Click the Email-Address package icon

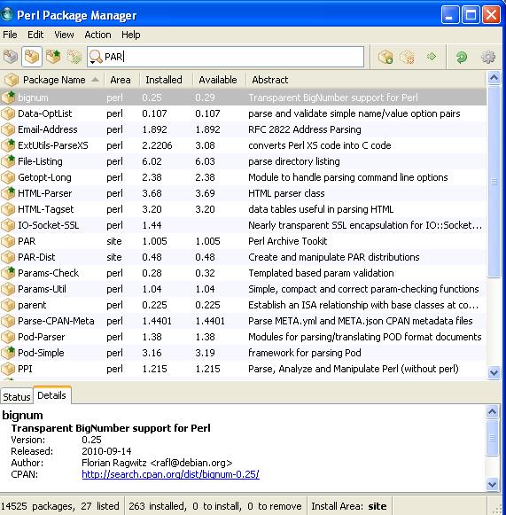(8, 129)
